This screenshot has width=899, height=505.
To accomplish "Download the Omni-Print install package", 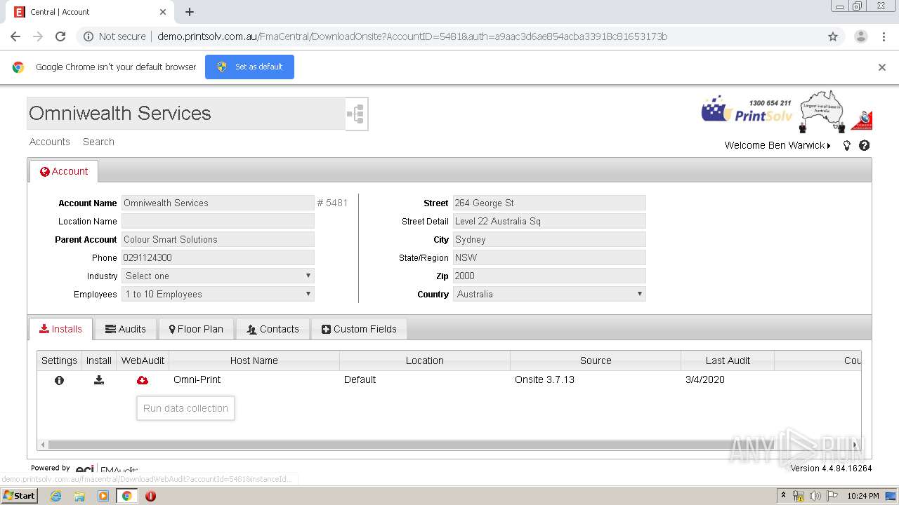I will point(99,379).
